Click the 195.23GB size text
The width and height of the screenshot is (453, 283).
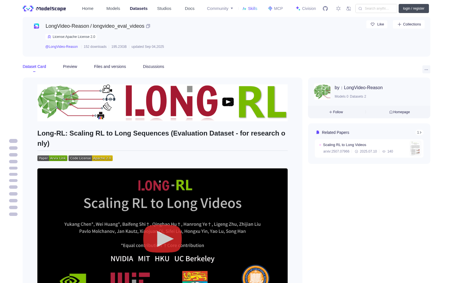[x=119, y=47]
